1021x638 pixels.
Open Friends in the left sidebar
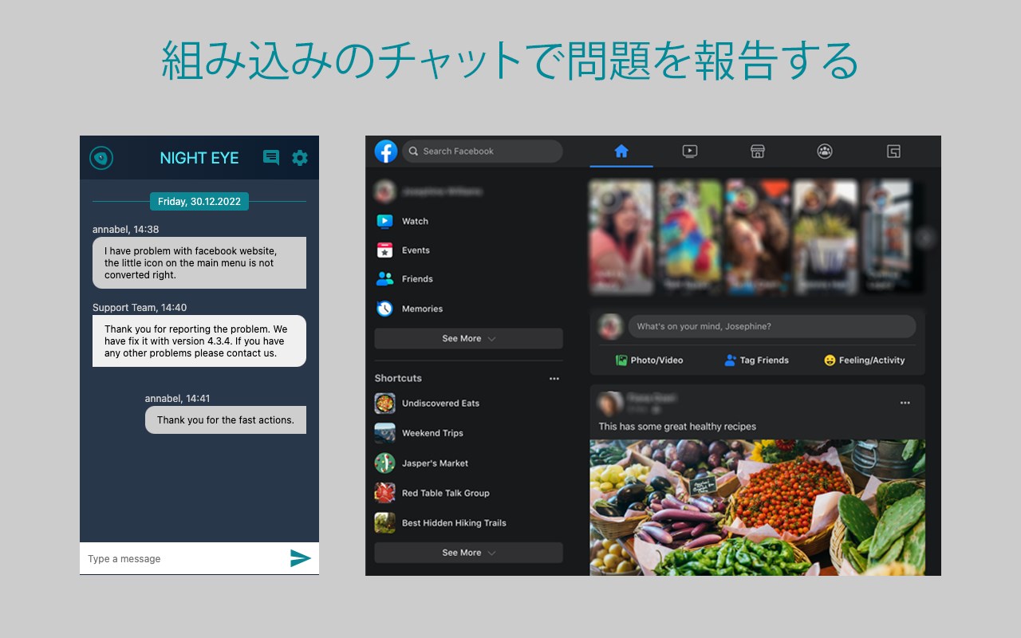[468, 279]
